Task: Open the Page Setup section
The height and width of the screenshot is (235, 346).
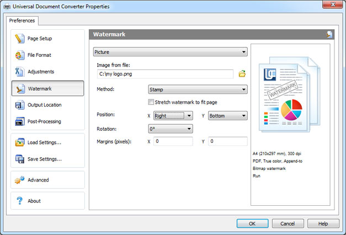Action: 47,39
